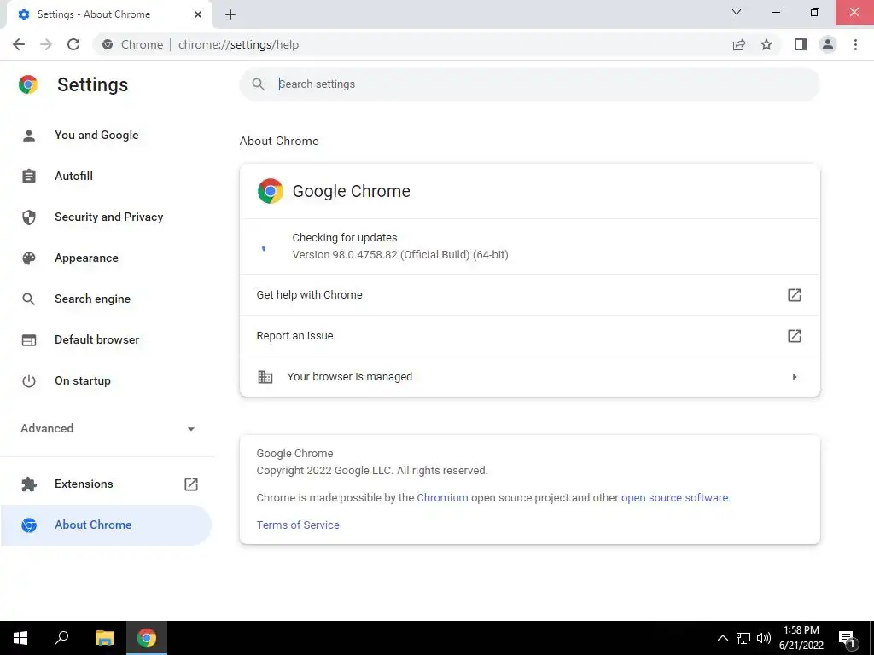Viewport: 874px width, 655px height.
Task: Open Extensions from the sidebar
Action: click(106, 484)
